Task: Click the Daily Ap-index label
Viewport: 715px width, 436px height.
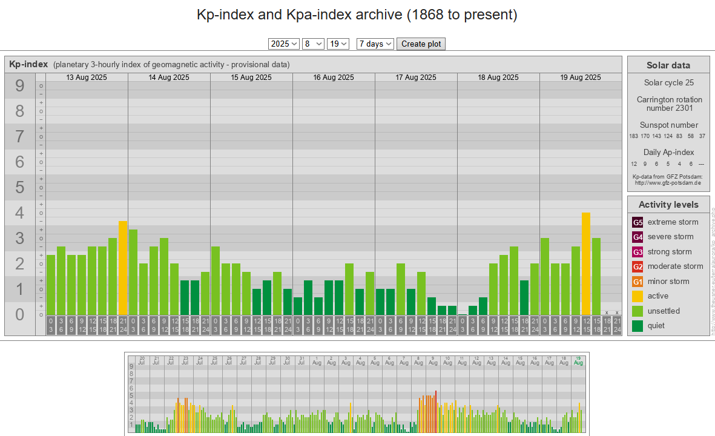Action: point(668,153)
